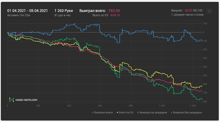Screen dimensions: 220x122
Task: Click the x-axis label '1 200'
Action: tap(193, 106)
